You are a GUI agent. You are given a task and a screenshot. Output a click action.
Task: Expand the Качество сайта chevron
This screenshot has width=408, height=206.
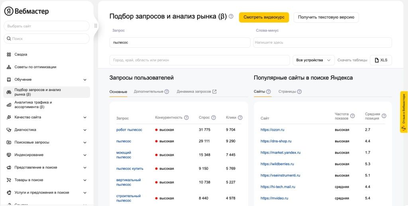tap(85, 117)
